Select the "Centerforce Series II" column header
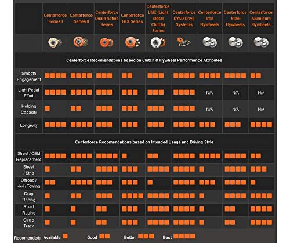The height and width of the screenshot is (243, 290). (x=81, y=19)
